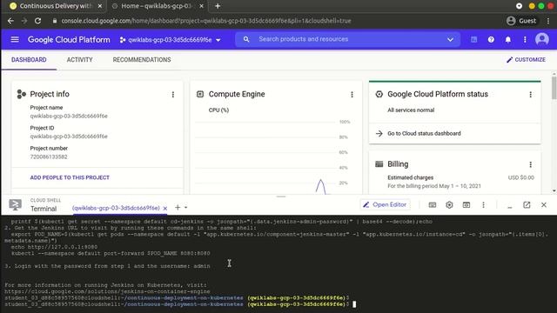
Task: Reload the browser page
Action: 37,21
